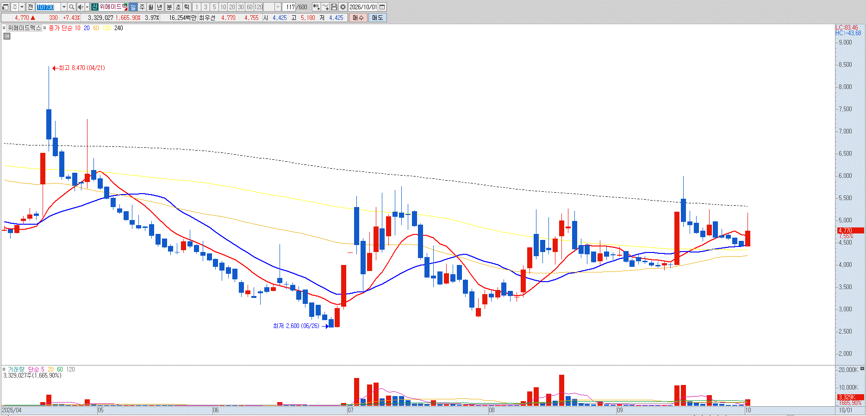Viewport: 866px width, 416px height.
Task: Click the 매도 sell button
Action: click(378, 18)
